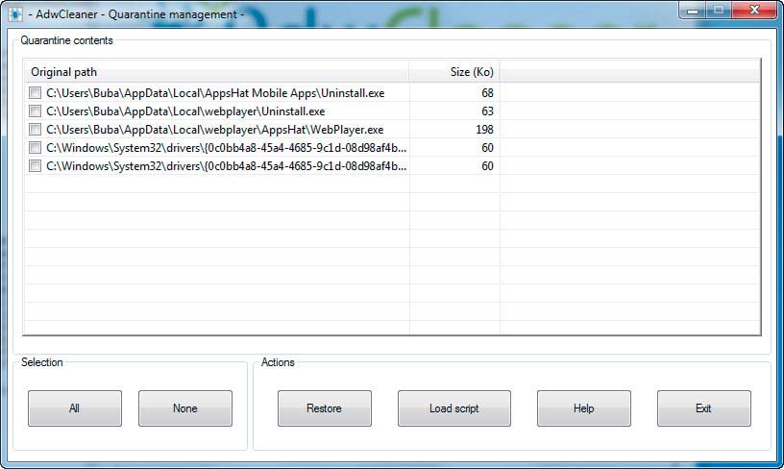Select the webplayer\Uninstall.exe path text
This screenshot has height=469, width=784.
pos(185,111)
